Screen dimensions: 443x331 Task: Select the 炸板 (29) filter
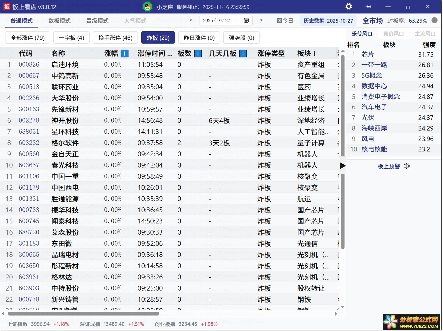point(158,38)
